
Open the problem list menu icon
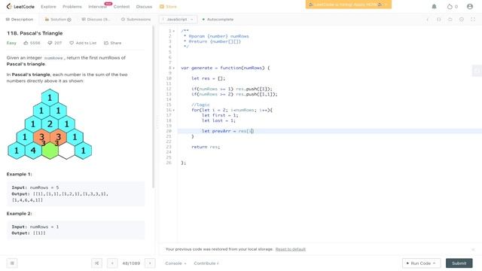(x=12, y=263)
